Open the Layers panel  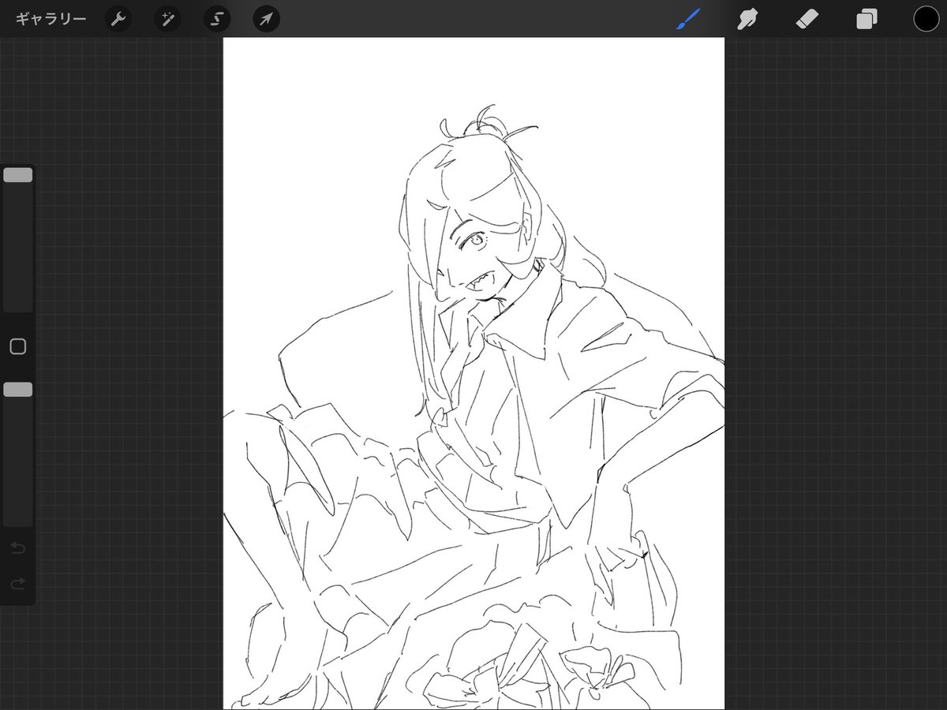tap(867, 19)
